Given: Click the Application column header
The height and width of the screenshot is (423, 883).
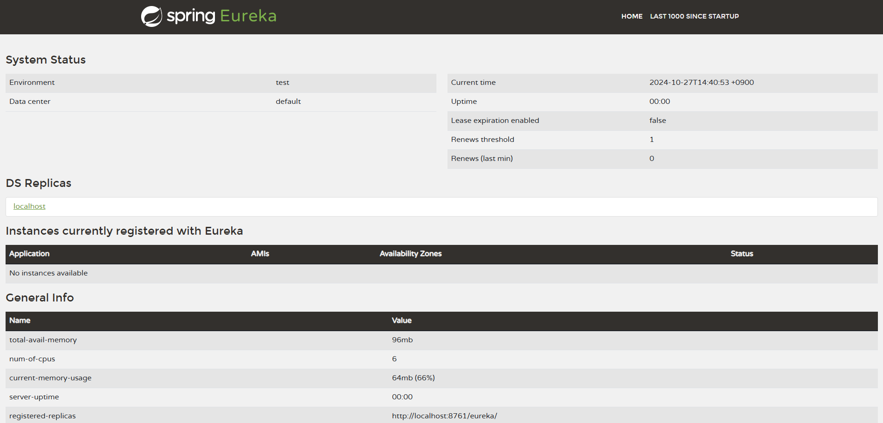Looking at the screenshot, I should [x=29, y=254].
